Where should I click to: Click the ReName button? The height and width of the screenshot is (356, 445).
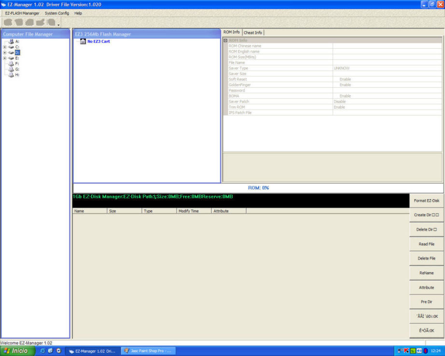[x=426, y=273]
